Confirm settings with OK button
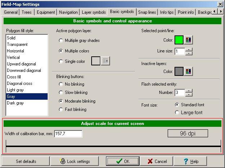225x168 pixels. point(123,161)
